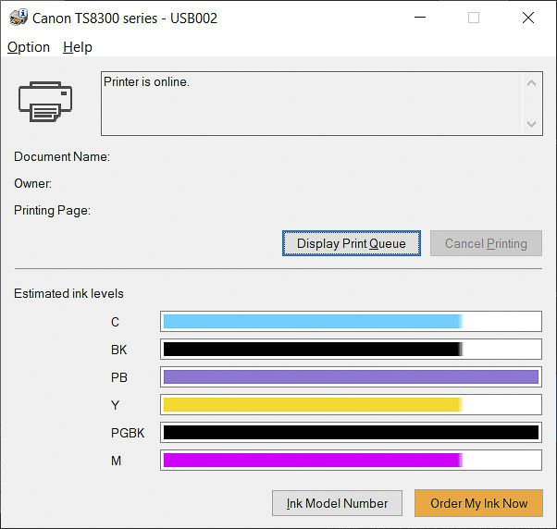Click the status message scroll up arrow
The height and width of the screenshot is (529, 557).
coord(531,84)
